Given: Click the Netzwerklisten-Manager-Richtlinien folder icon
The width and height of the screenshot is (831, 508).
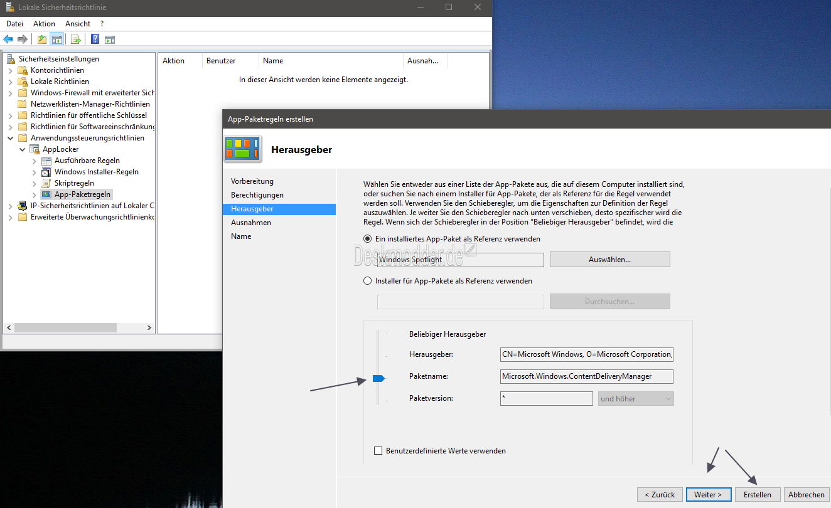Looking at the screenshot, I should [23, 104].
